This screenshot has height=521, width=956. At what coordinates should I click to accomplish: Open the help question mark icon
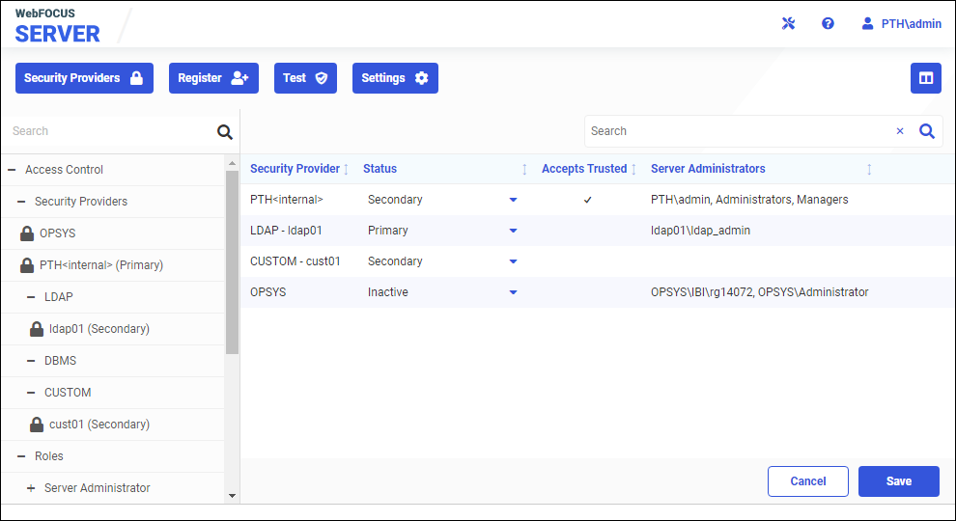(x=828, y=24)
